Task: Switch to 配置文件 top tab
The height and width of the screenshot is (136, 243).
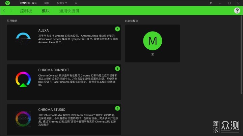Action: tap(62, 3)
